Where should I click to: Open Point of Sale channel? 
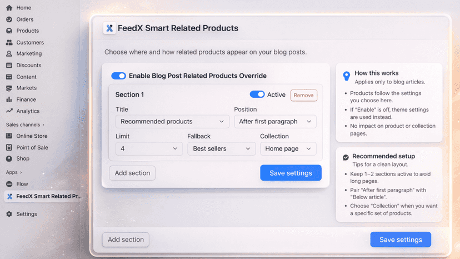tap(32, 147)
